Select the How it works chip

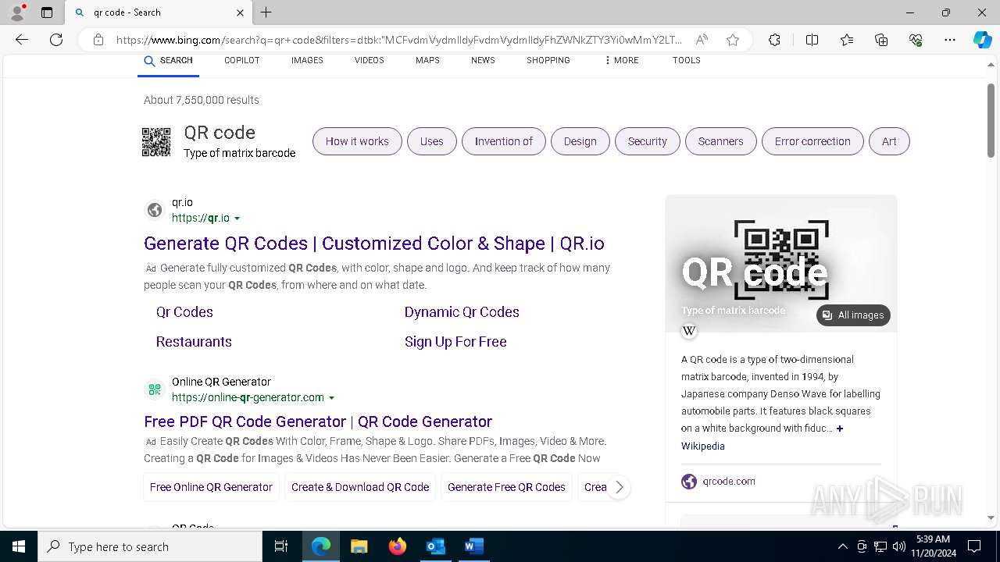click(x=357, y=141)
